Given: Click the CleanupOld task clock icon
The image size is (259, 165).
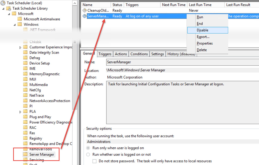Looking at the screenshot, I should (x=84, y=11).
